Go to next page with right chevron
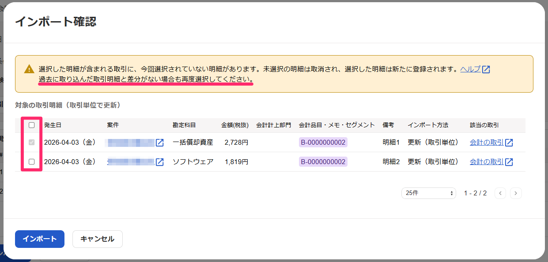The width and height of the screenshot is (548, 262). click(x=516, y=193)
